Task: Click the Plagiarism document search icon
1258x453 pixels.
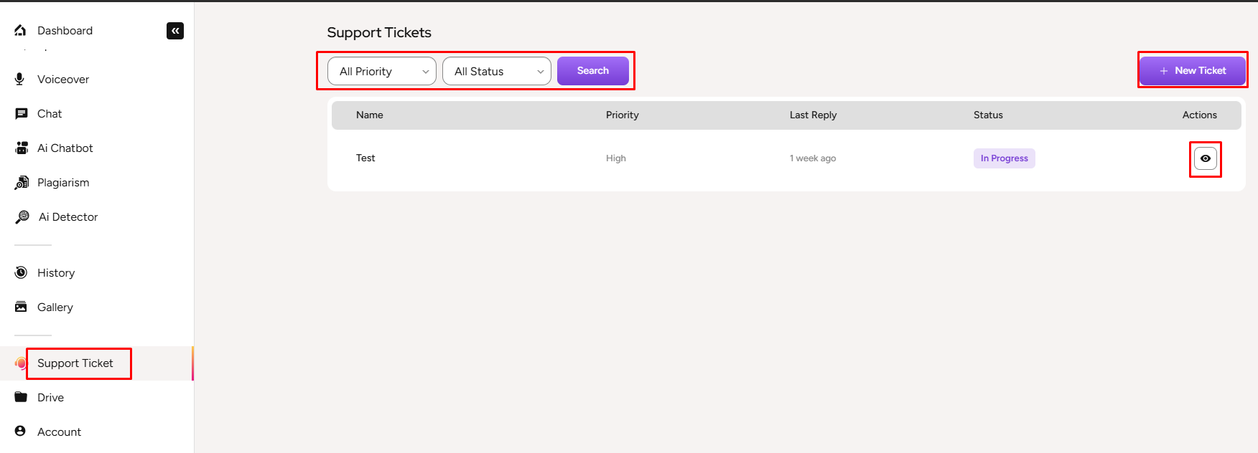Action: pyautogui.click(x=22, y=183)
